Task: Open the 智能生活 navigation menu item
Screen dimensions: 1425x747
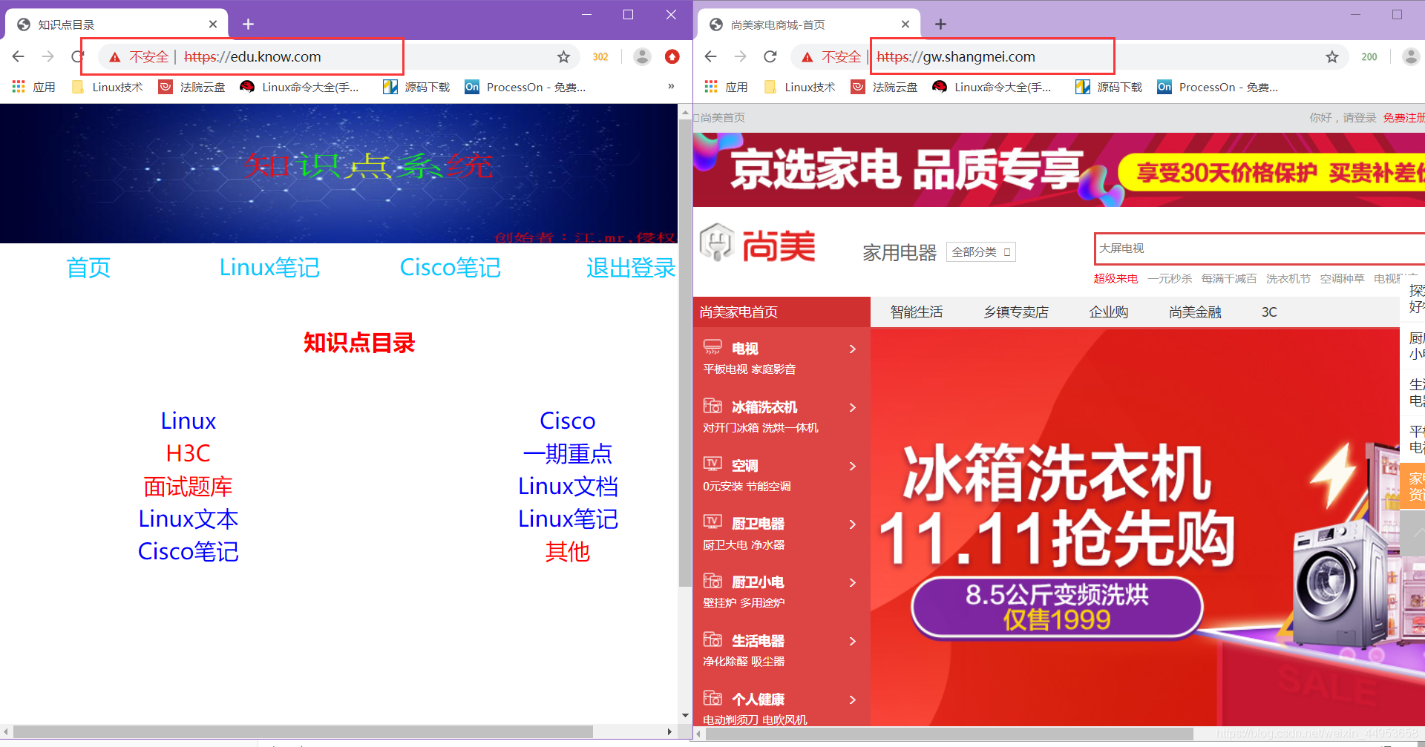Action: (917, 312)
